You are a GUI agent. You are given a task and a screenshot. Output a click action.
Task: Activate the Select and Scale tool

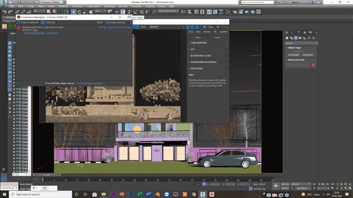pos(85,12)
